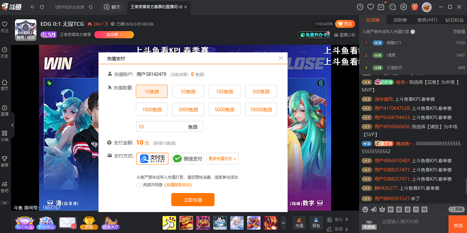Open the 分类 categories sidebar item

[5, 136]
